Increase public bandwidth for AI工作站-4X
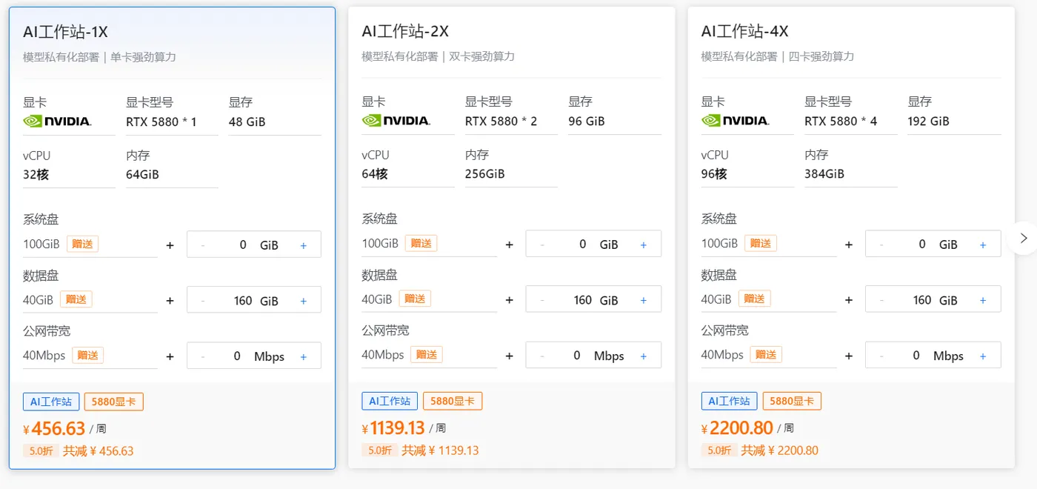This screenshot has height=489, width=1037. [x=983, y=356]
